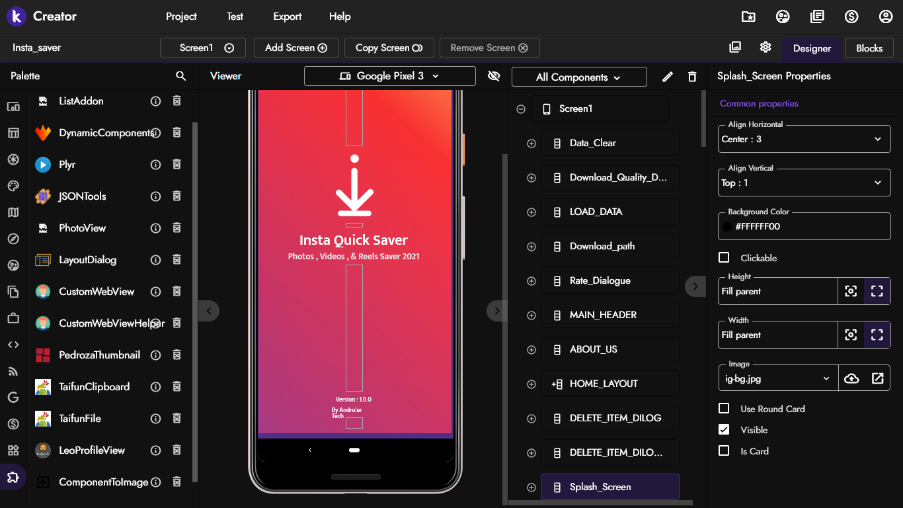Select Splash_Screen in component tree
The width and height of the screenshot is (903, 508).
coord(610,487)
